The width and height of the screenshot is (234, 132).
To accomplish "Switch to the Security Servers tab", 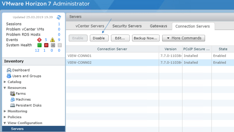I will (127, 26).
